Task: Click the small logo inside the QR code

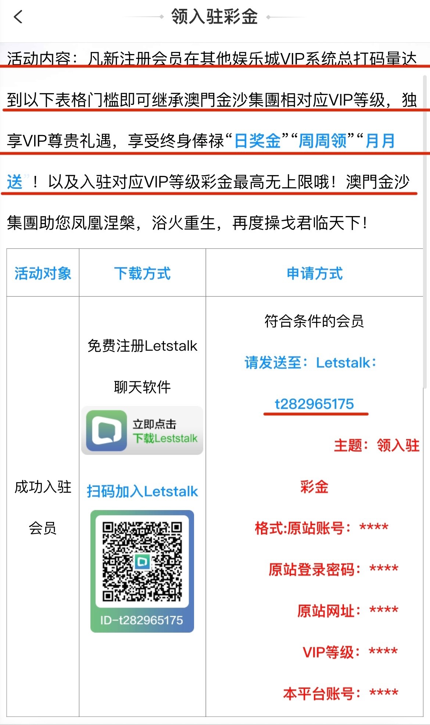Action: click(142, 562)
